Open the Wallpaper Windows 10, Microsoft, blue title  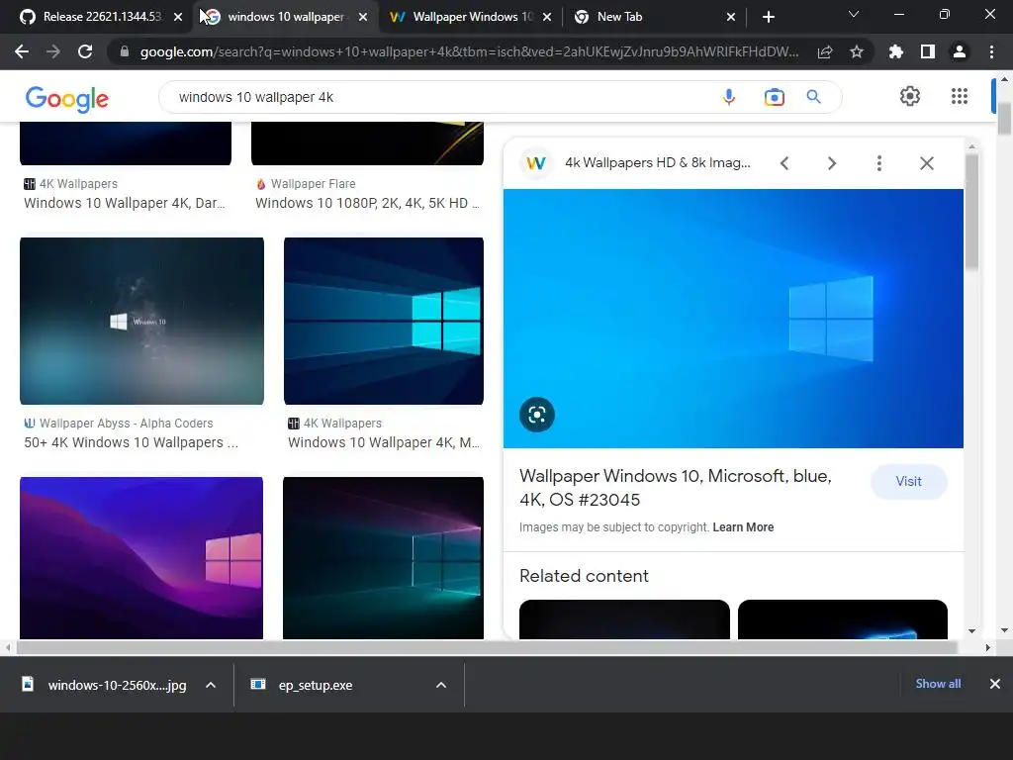[675, 487]
